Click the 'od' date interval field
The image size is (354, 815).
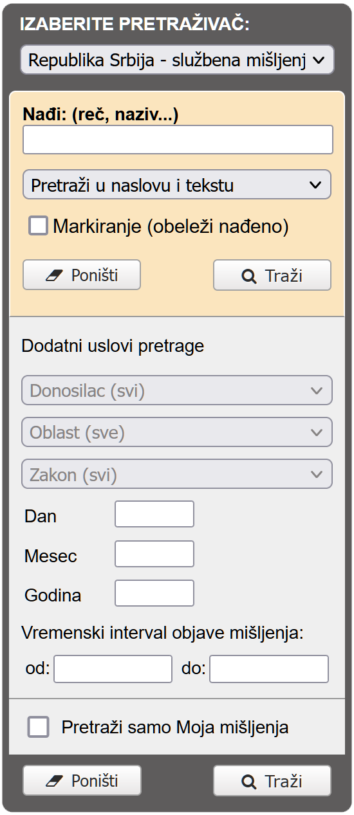[113, 669]
